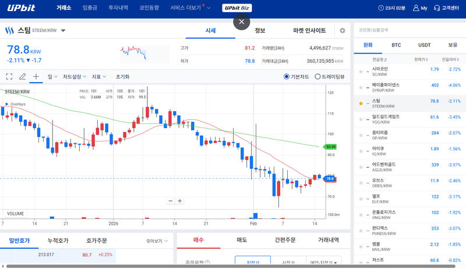This screenshot has width=466, height=269.
Task: Expand the Overlays section on chart
Action: 7,104
